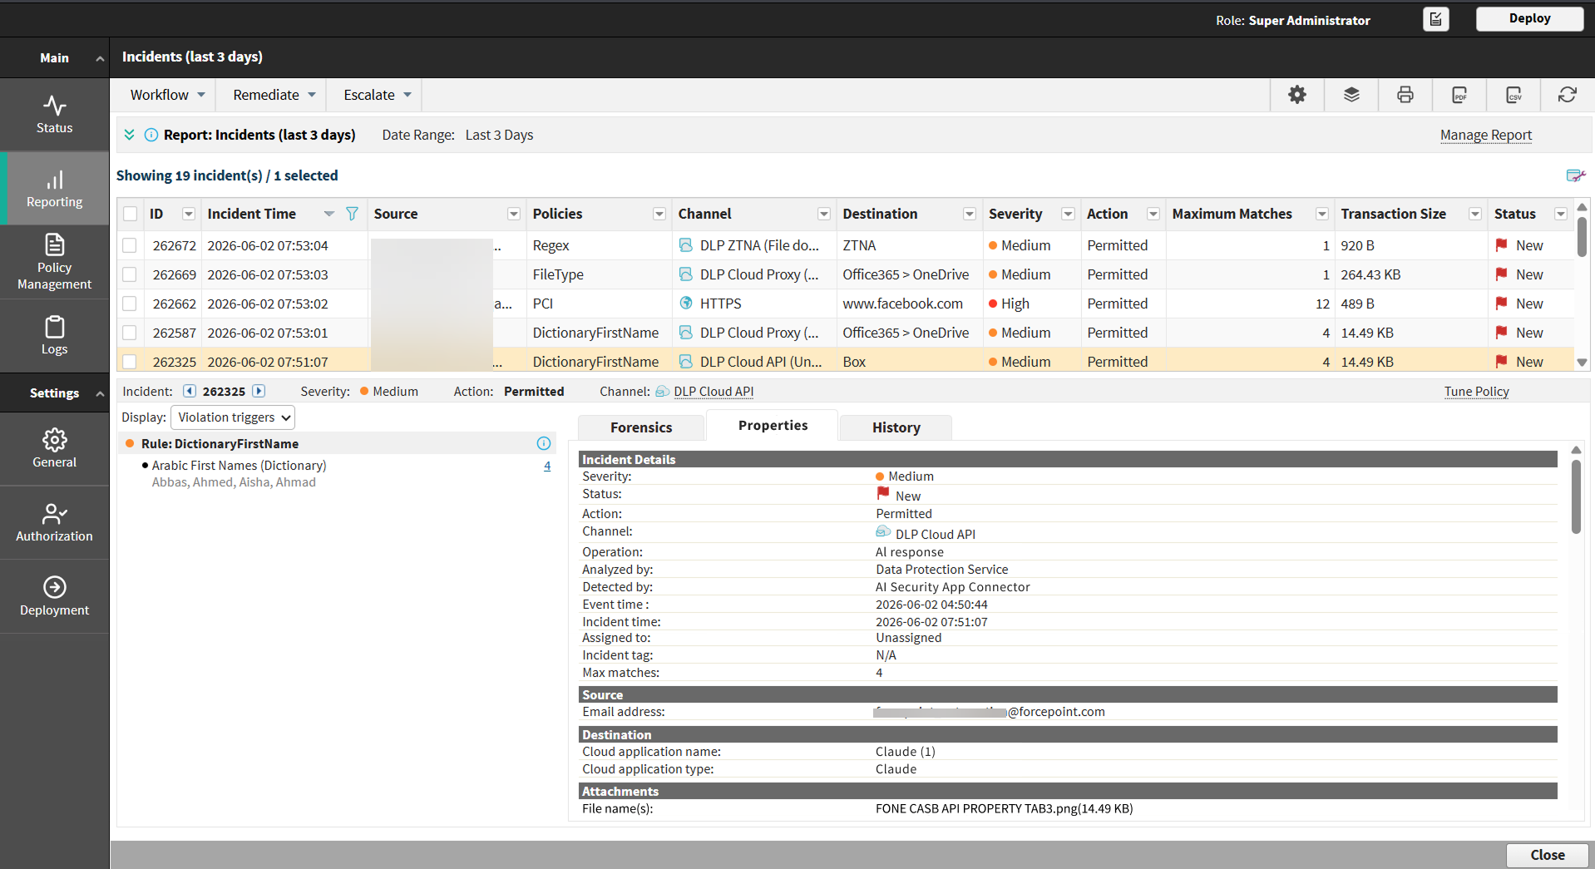This screenshot has width=1595, height=869.
Task: Open Deployment settings
Action: coord(54,596)
